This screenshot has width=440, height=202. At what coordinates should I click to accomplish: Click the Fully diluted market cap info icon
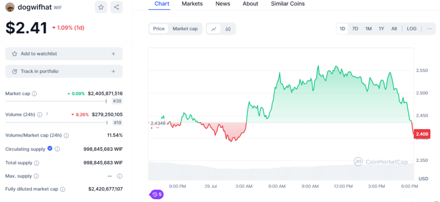(63, 189)
